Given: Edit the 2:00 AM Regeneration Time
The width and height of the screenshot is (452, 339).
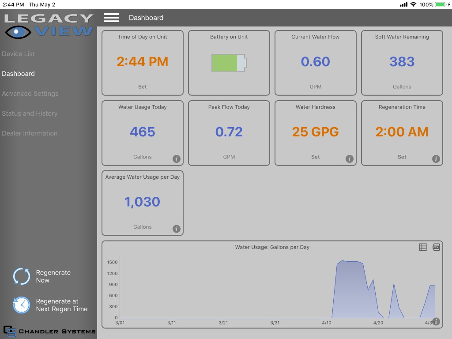Looking at the screenshot, I should tap(402, 132).
